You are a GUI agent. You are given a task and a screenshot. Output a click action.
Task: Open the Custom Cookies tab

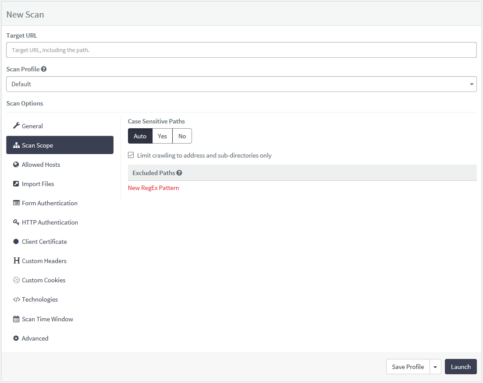click(x=60, y=280)
